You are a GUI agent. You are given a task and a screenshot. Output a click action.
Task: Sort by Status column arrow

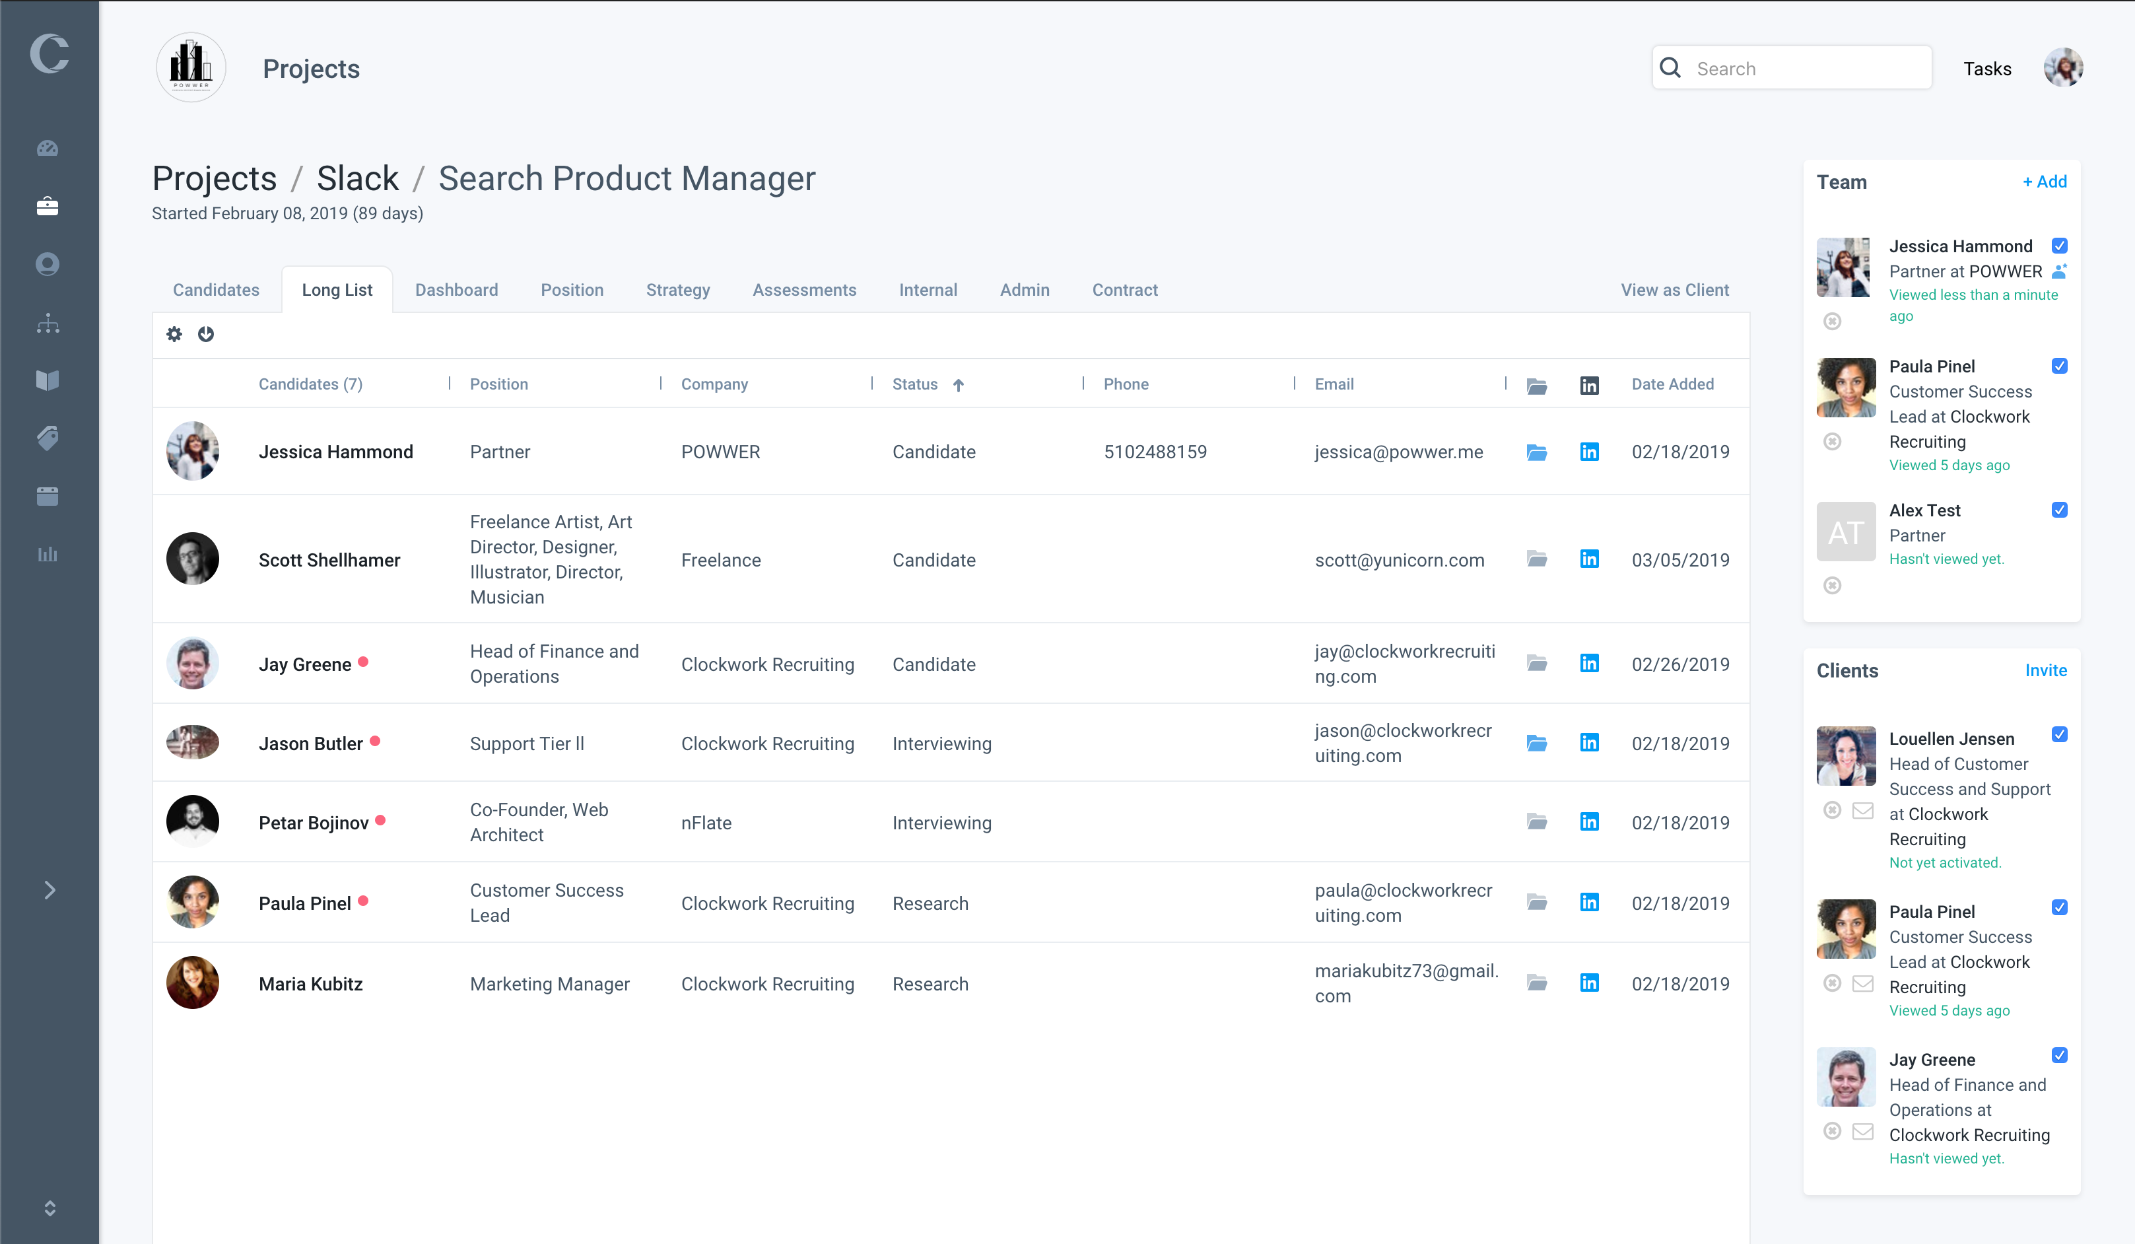pyautogui.click(x=958, y=386)
